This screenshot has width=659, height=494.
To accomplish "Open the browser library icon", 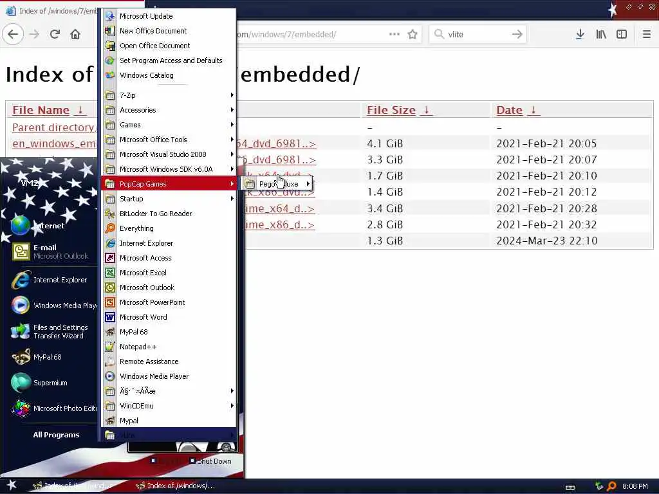I will coord(601,34).
